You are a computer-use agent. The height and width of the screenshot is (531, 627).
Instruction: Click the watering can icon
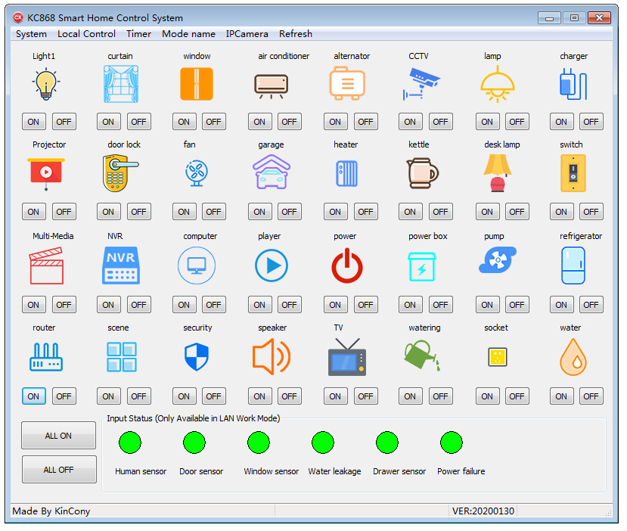[x=421, y=356]
